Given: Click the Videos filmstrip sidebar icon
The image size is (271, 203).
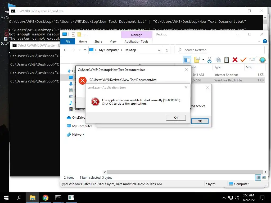Looking at the screenshot, I should tap(71, 109).
